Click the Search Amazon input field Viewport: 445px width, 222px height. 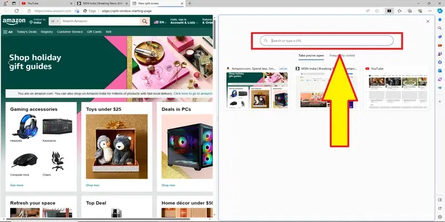(101, 21)
